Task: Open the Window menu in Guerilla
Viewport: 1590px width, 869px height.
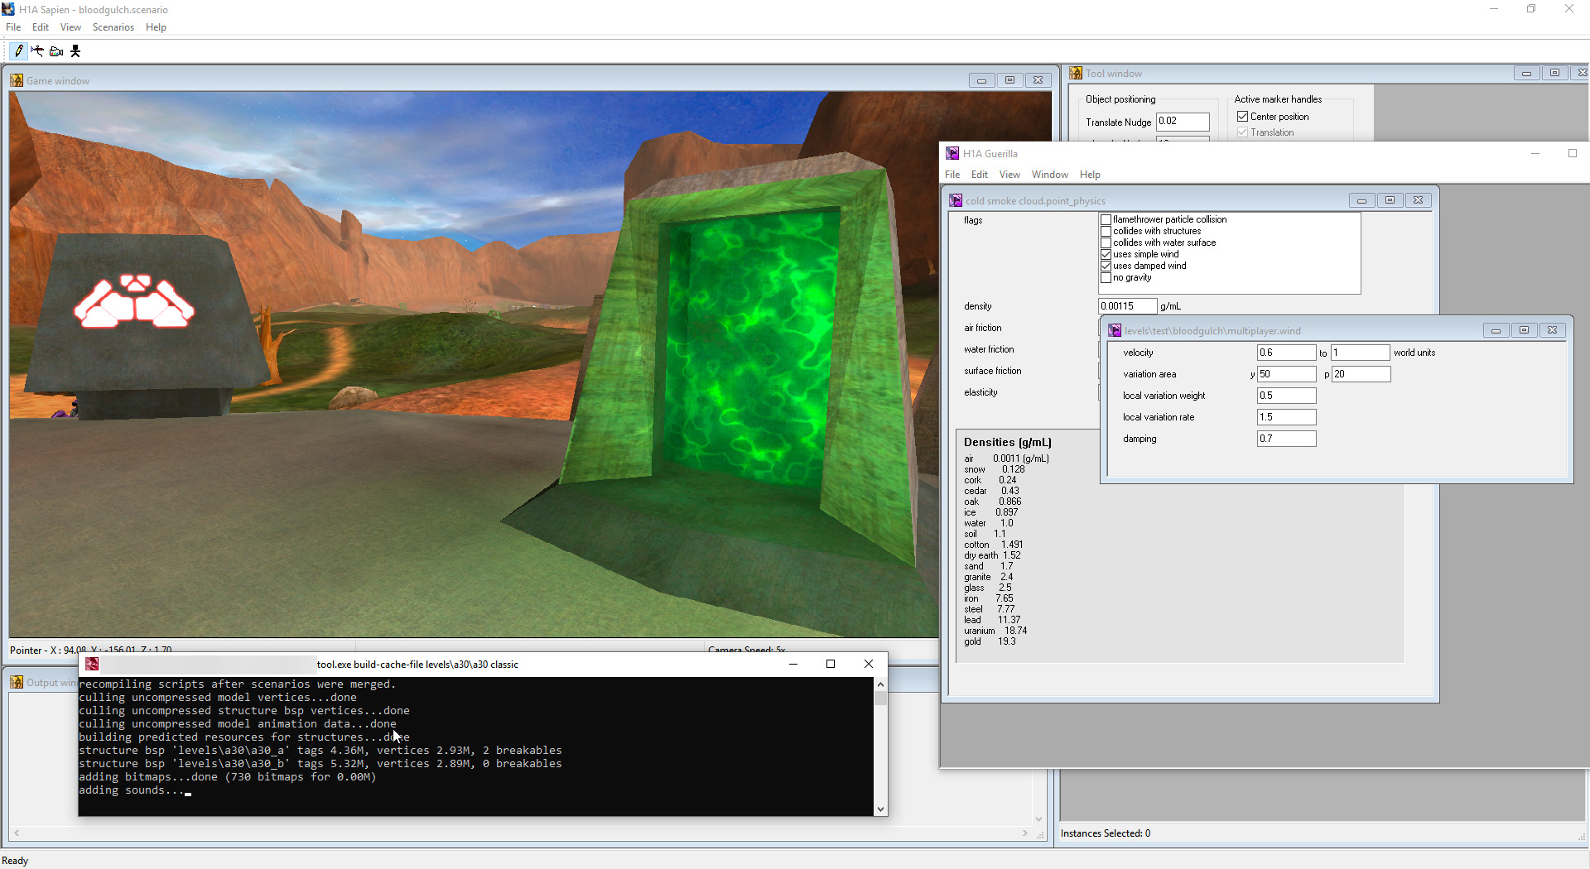Action: pos(1050,175)
